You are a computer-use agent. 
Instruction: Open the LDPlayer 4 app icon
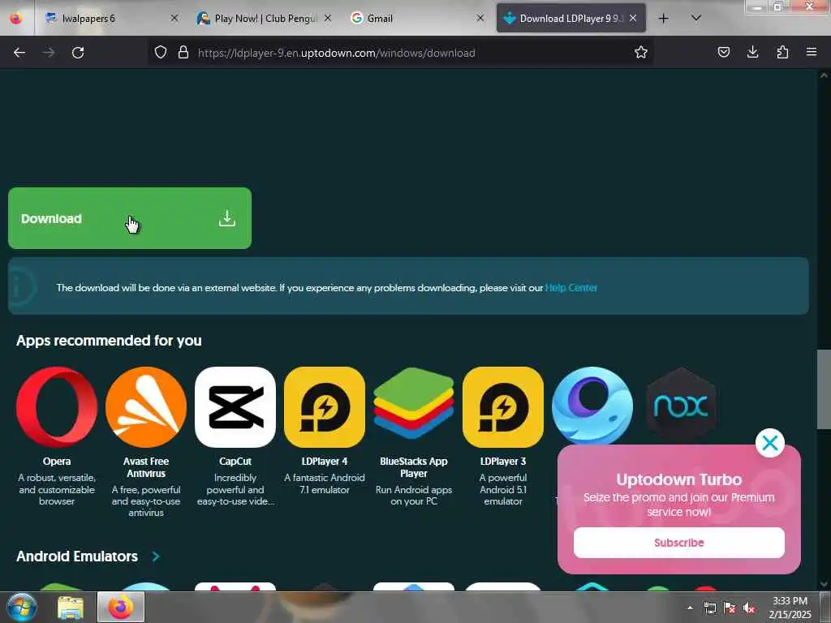[325, 407]
